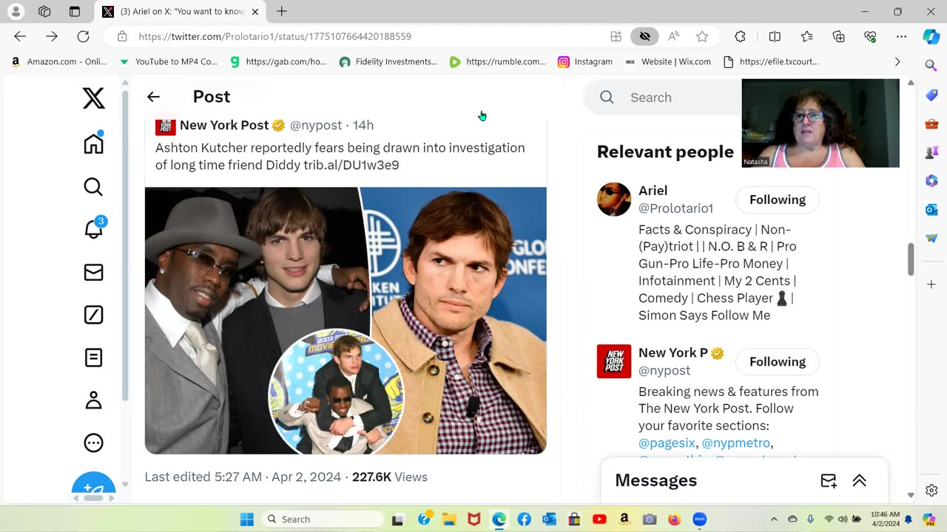Show more bookmarks chevron
The width and height of the screenshot is (947, 532).
click(897, 61)
